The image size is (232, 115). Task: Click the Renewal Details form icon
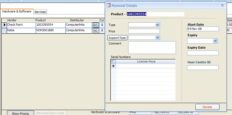109,6
